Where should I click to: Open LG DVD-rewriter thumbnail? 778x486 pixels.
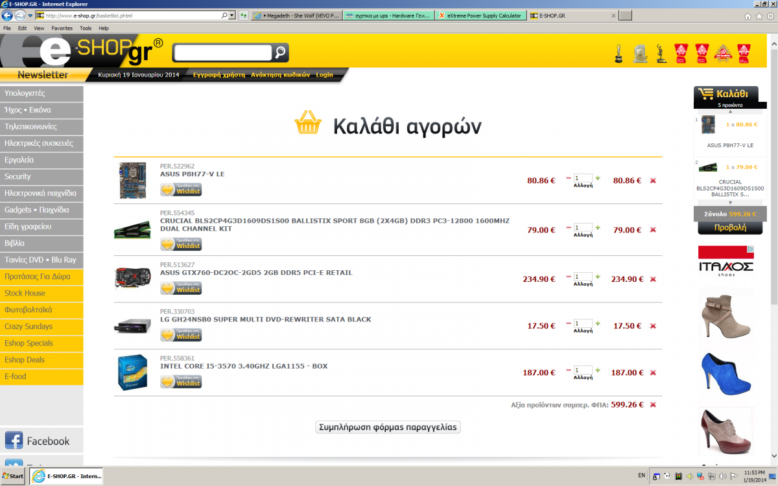(x=132, y=326)
